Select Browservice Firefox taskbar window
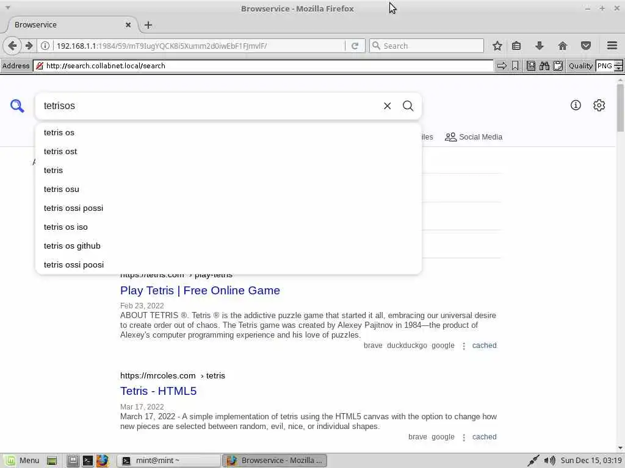 click(x=274, y=461)
